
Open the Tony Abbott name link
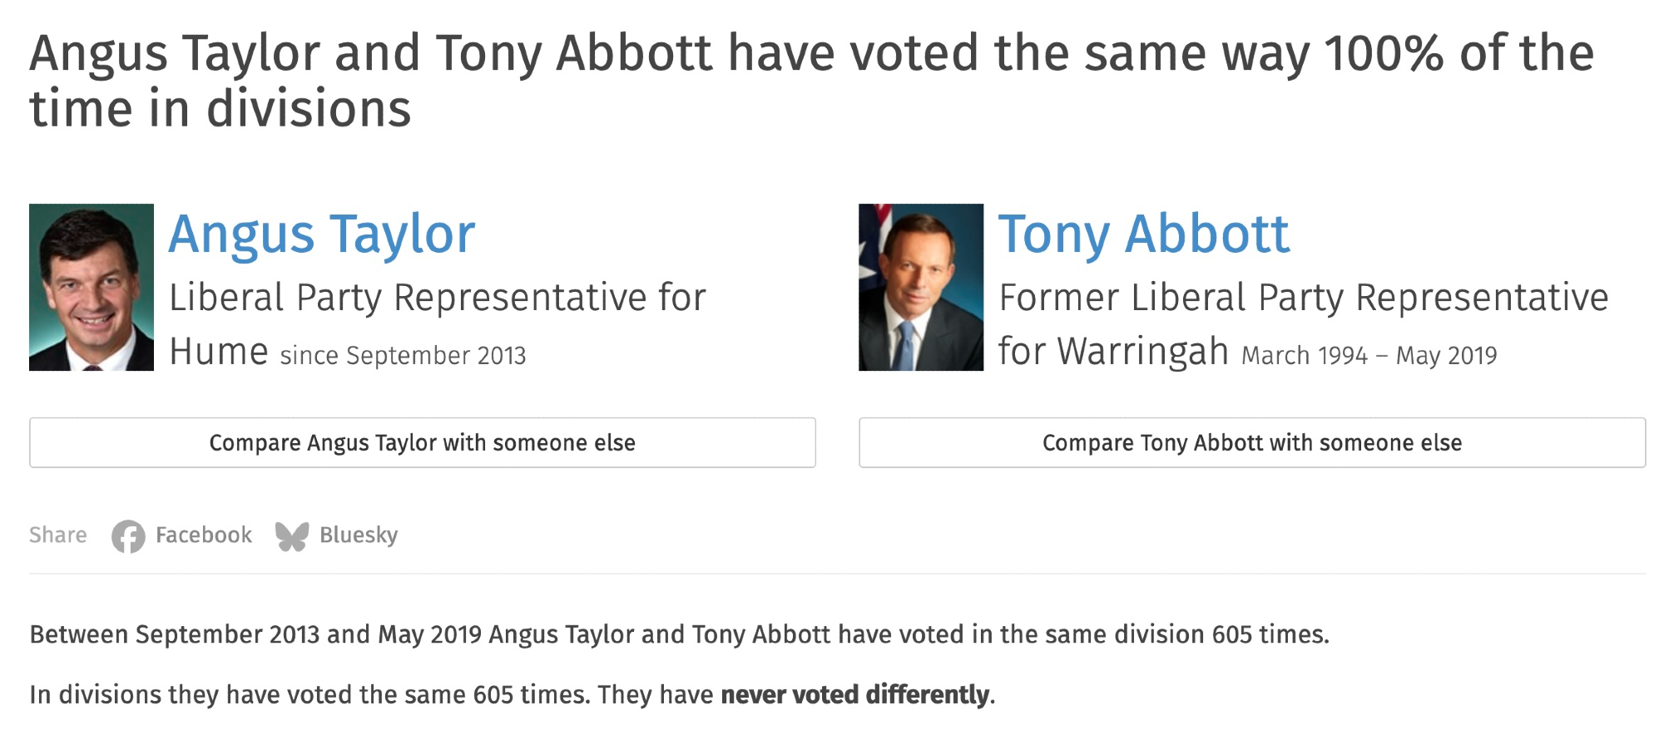pyautogui.click(x=1144, y=234)
